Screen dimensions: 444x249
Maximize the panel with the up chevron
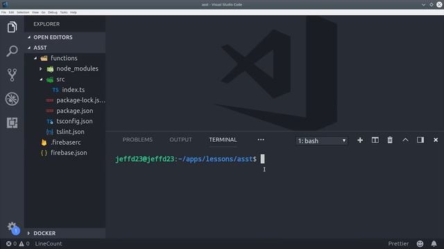tap(405, 140)
